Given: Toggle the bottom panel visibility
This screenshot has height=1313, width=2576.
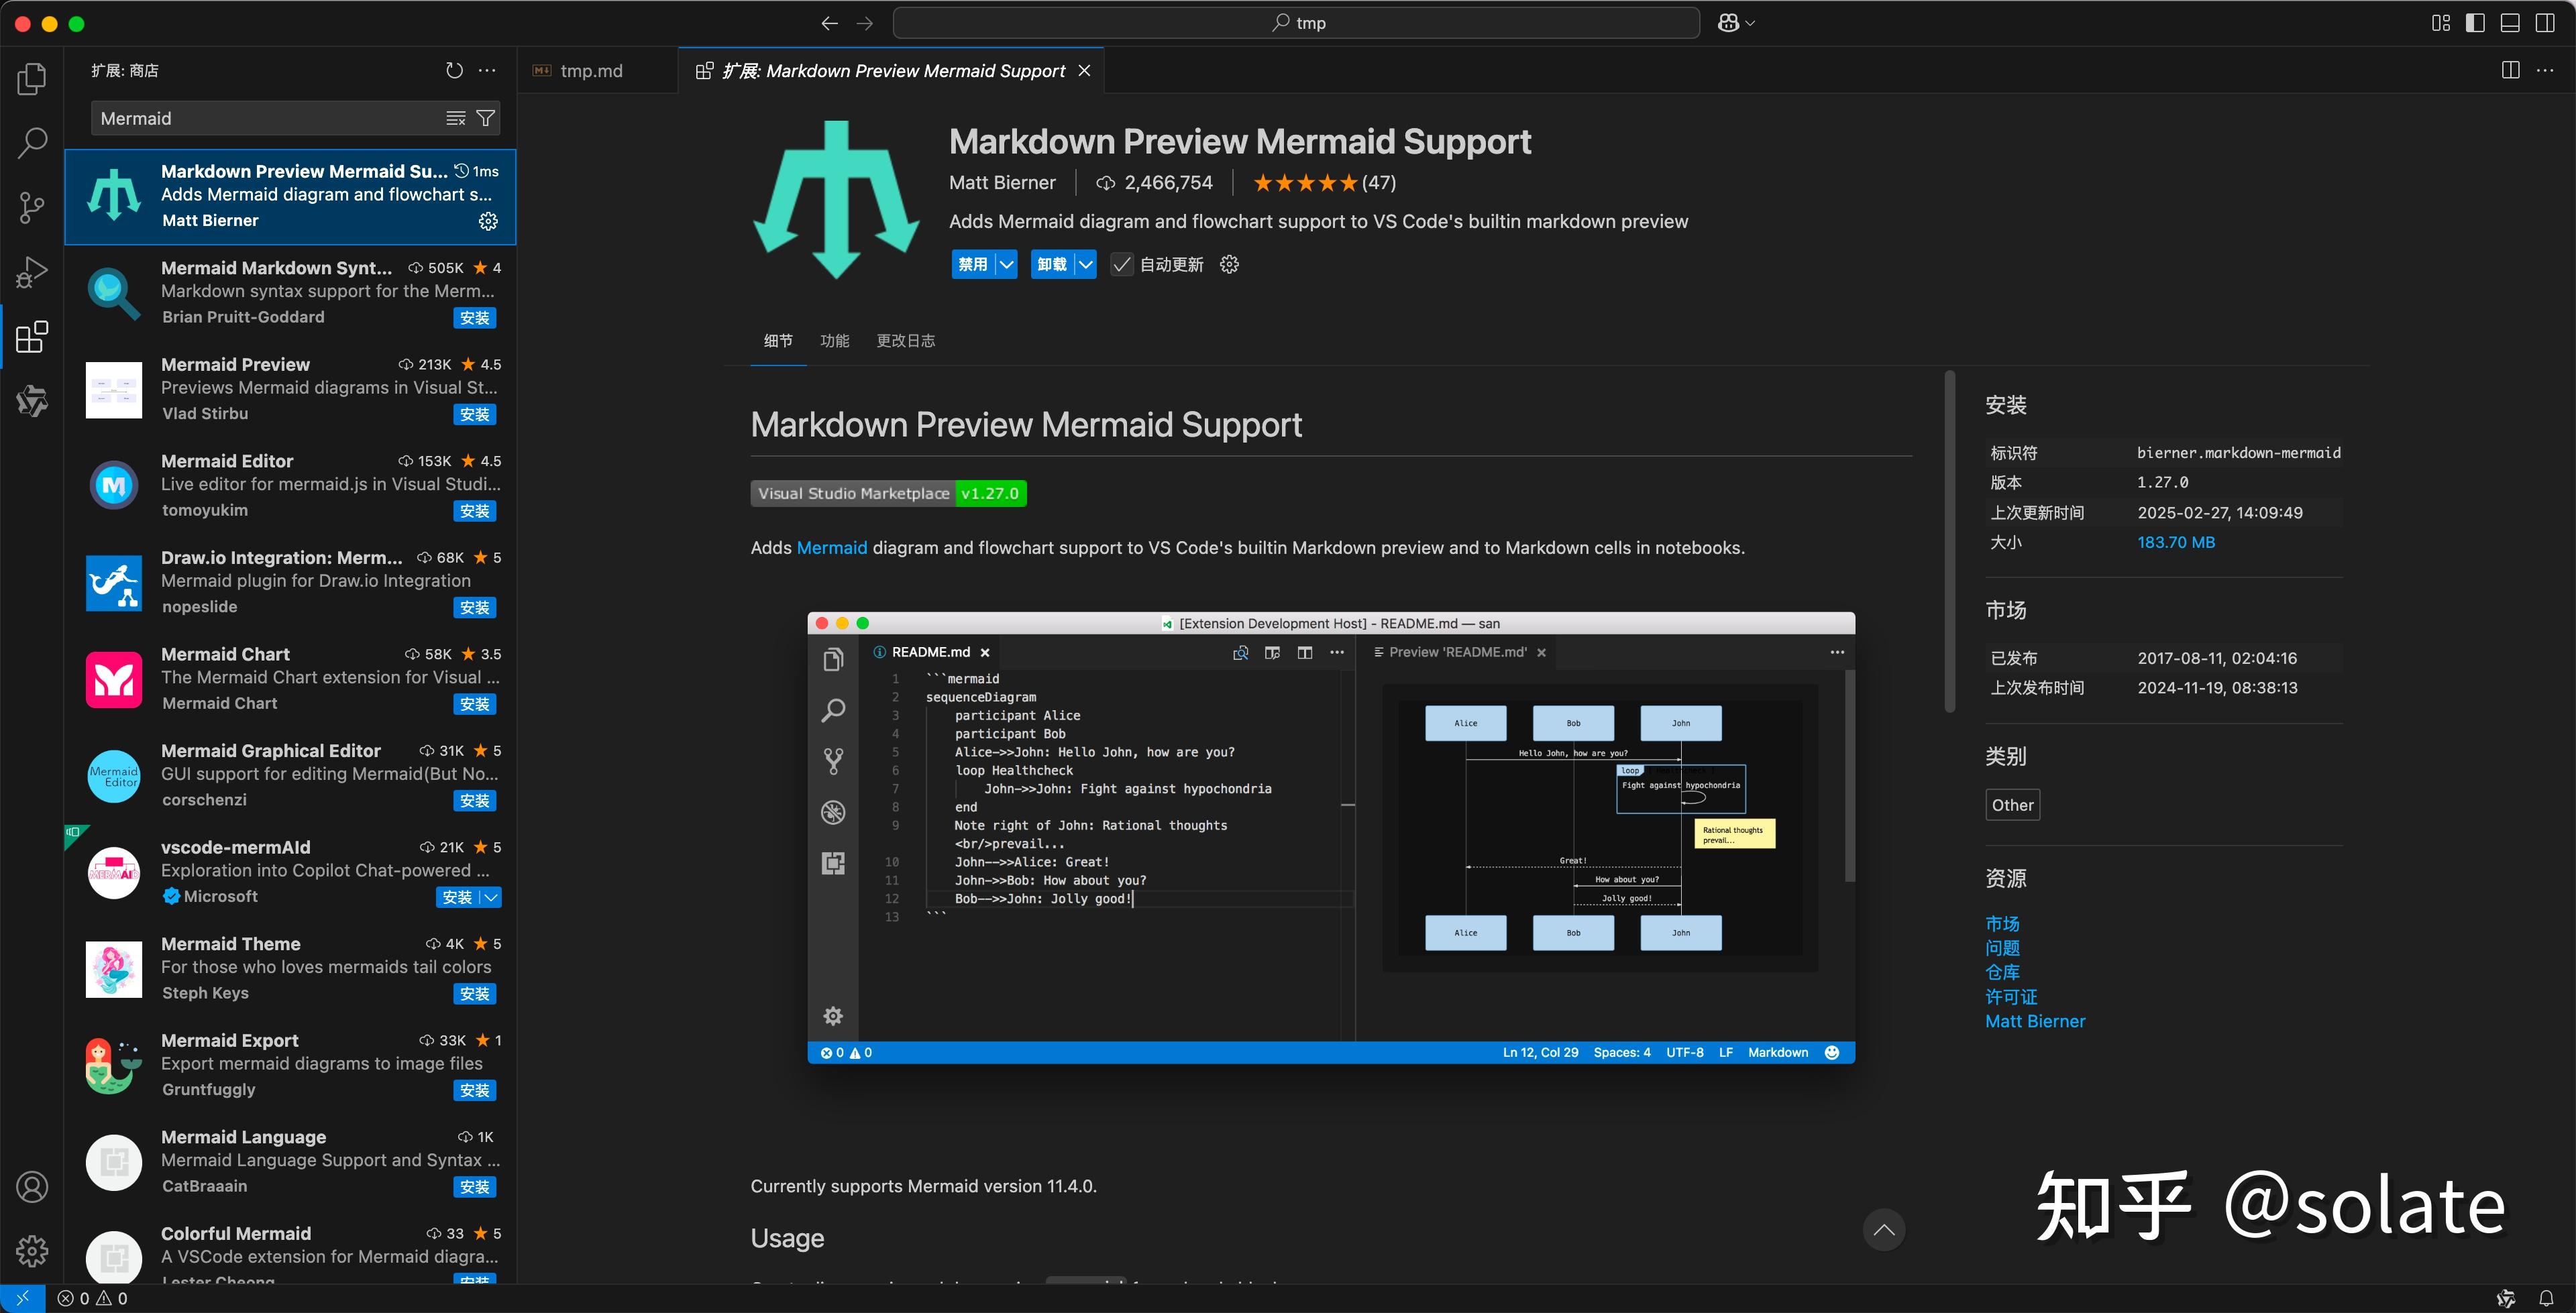Looking at the screenshot, I should [x=2510, y=22].
